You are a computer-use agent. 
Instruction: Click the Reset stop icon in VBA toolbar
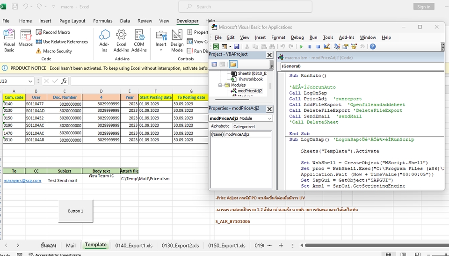(318, 47)
